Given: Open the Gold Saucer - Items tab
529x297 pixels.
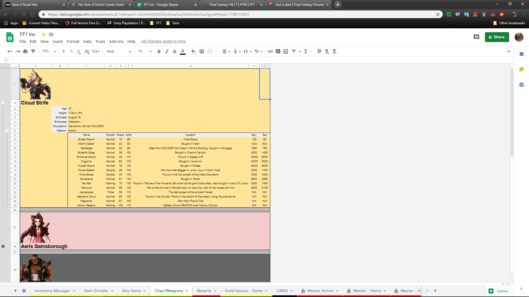Looking at the screenshot, I should (x=246, y=291).
